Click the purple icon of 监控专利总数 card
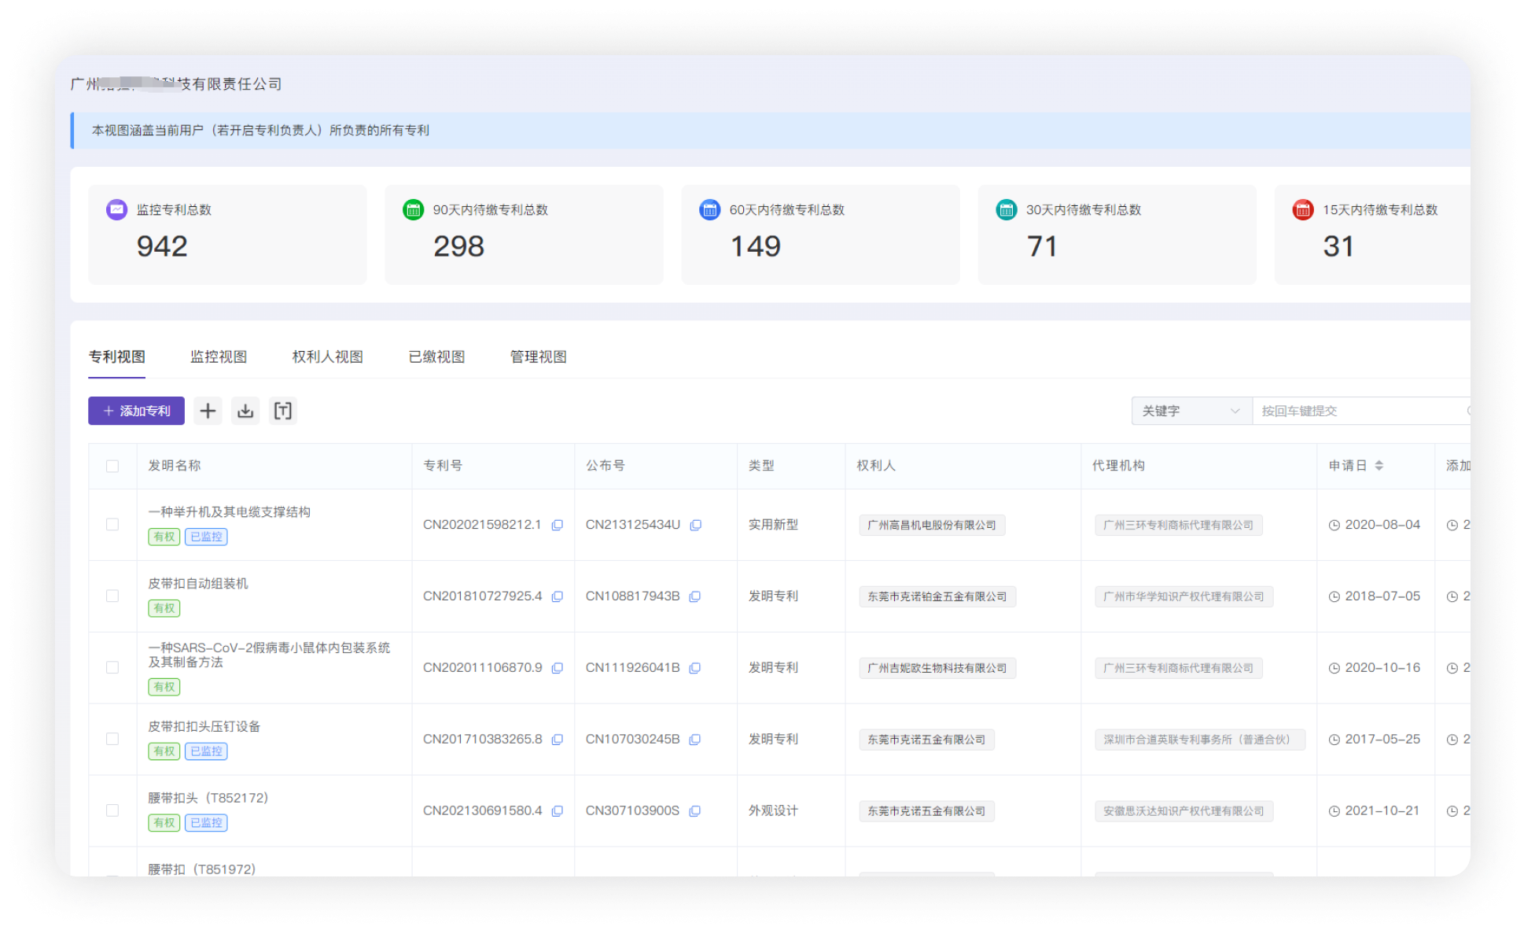1524x930 pixels. coord(116,209)
